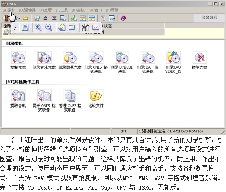
Task: Click the padlock link icon on floating toolbar
Action: 61,28
